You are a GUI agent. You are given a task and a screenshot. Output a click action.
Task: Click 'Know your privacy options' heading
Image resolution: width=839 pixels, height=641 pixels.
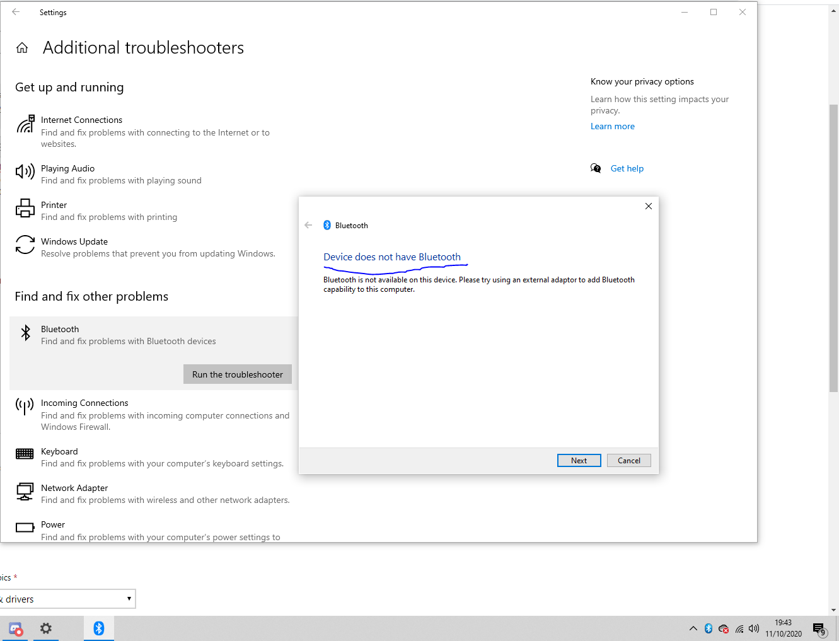(642, 81)
